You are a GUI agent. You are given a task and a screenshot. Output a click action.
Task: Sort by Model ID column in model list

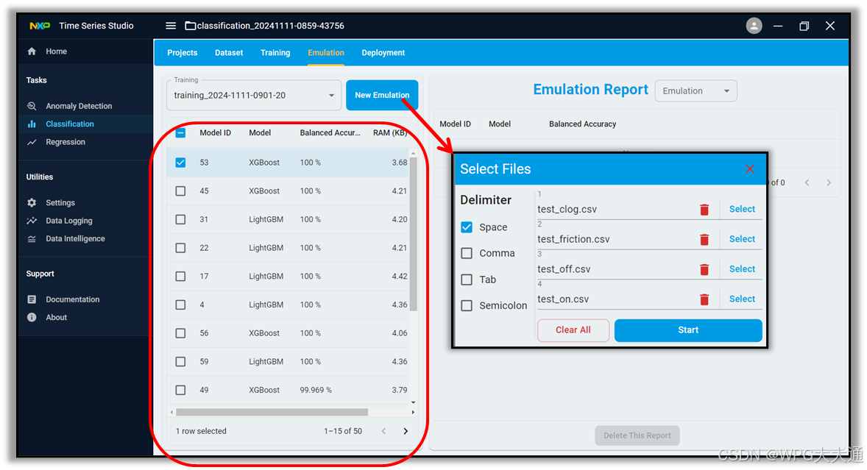[x=215, y=133]
